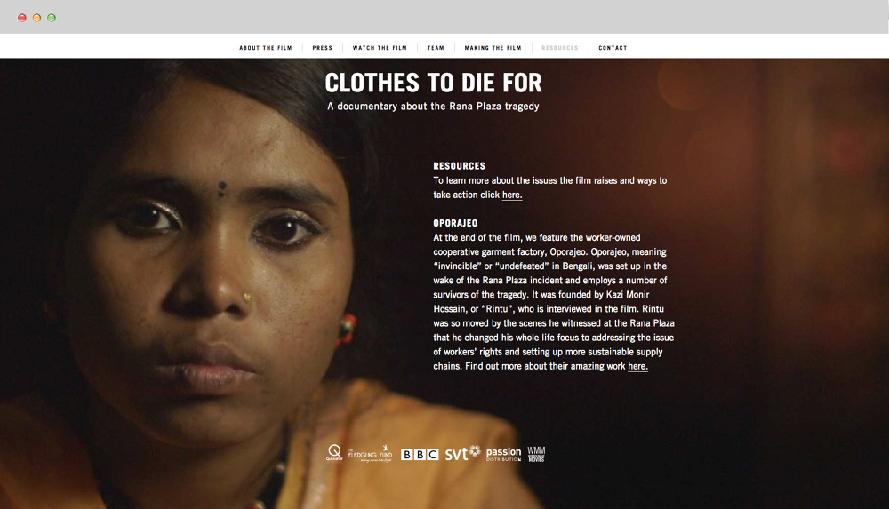This screenshot has height=509, width=889.
Task: Click the greyed Resources nav item
Action: (x=559, y=48)
